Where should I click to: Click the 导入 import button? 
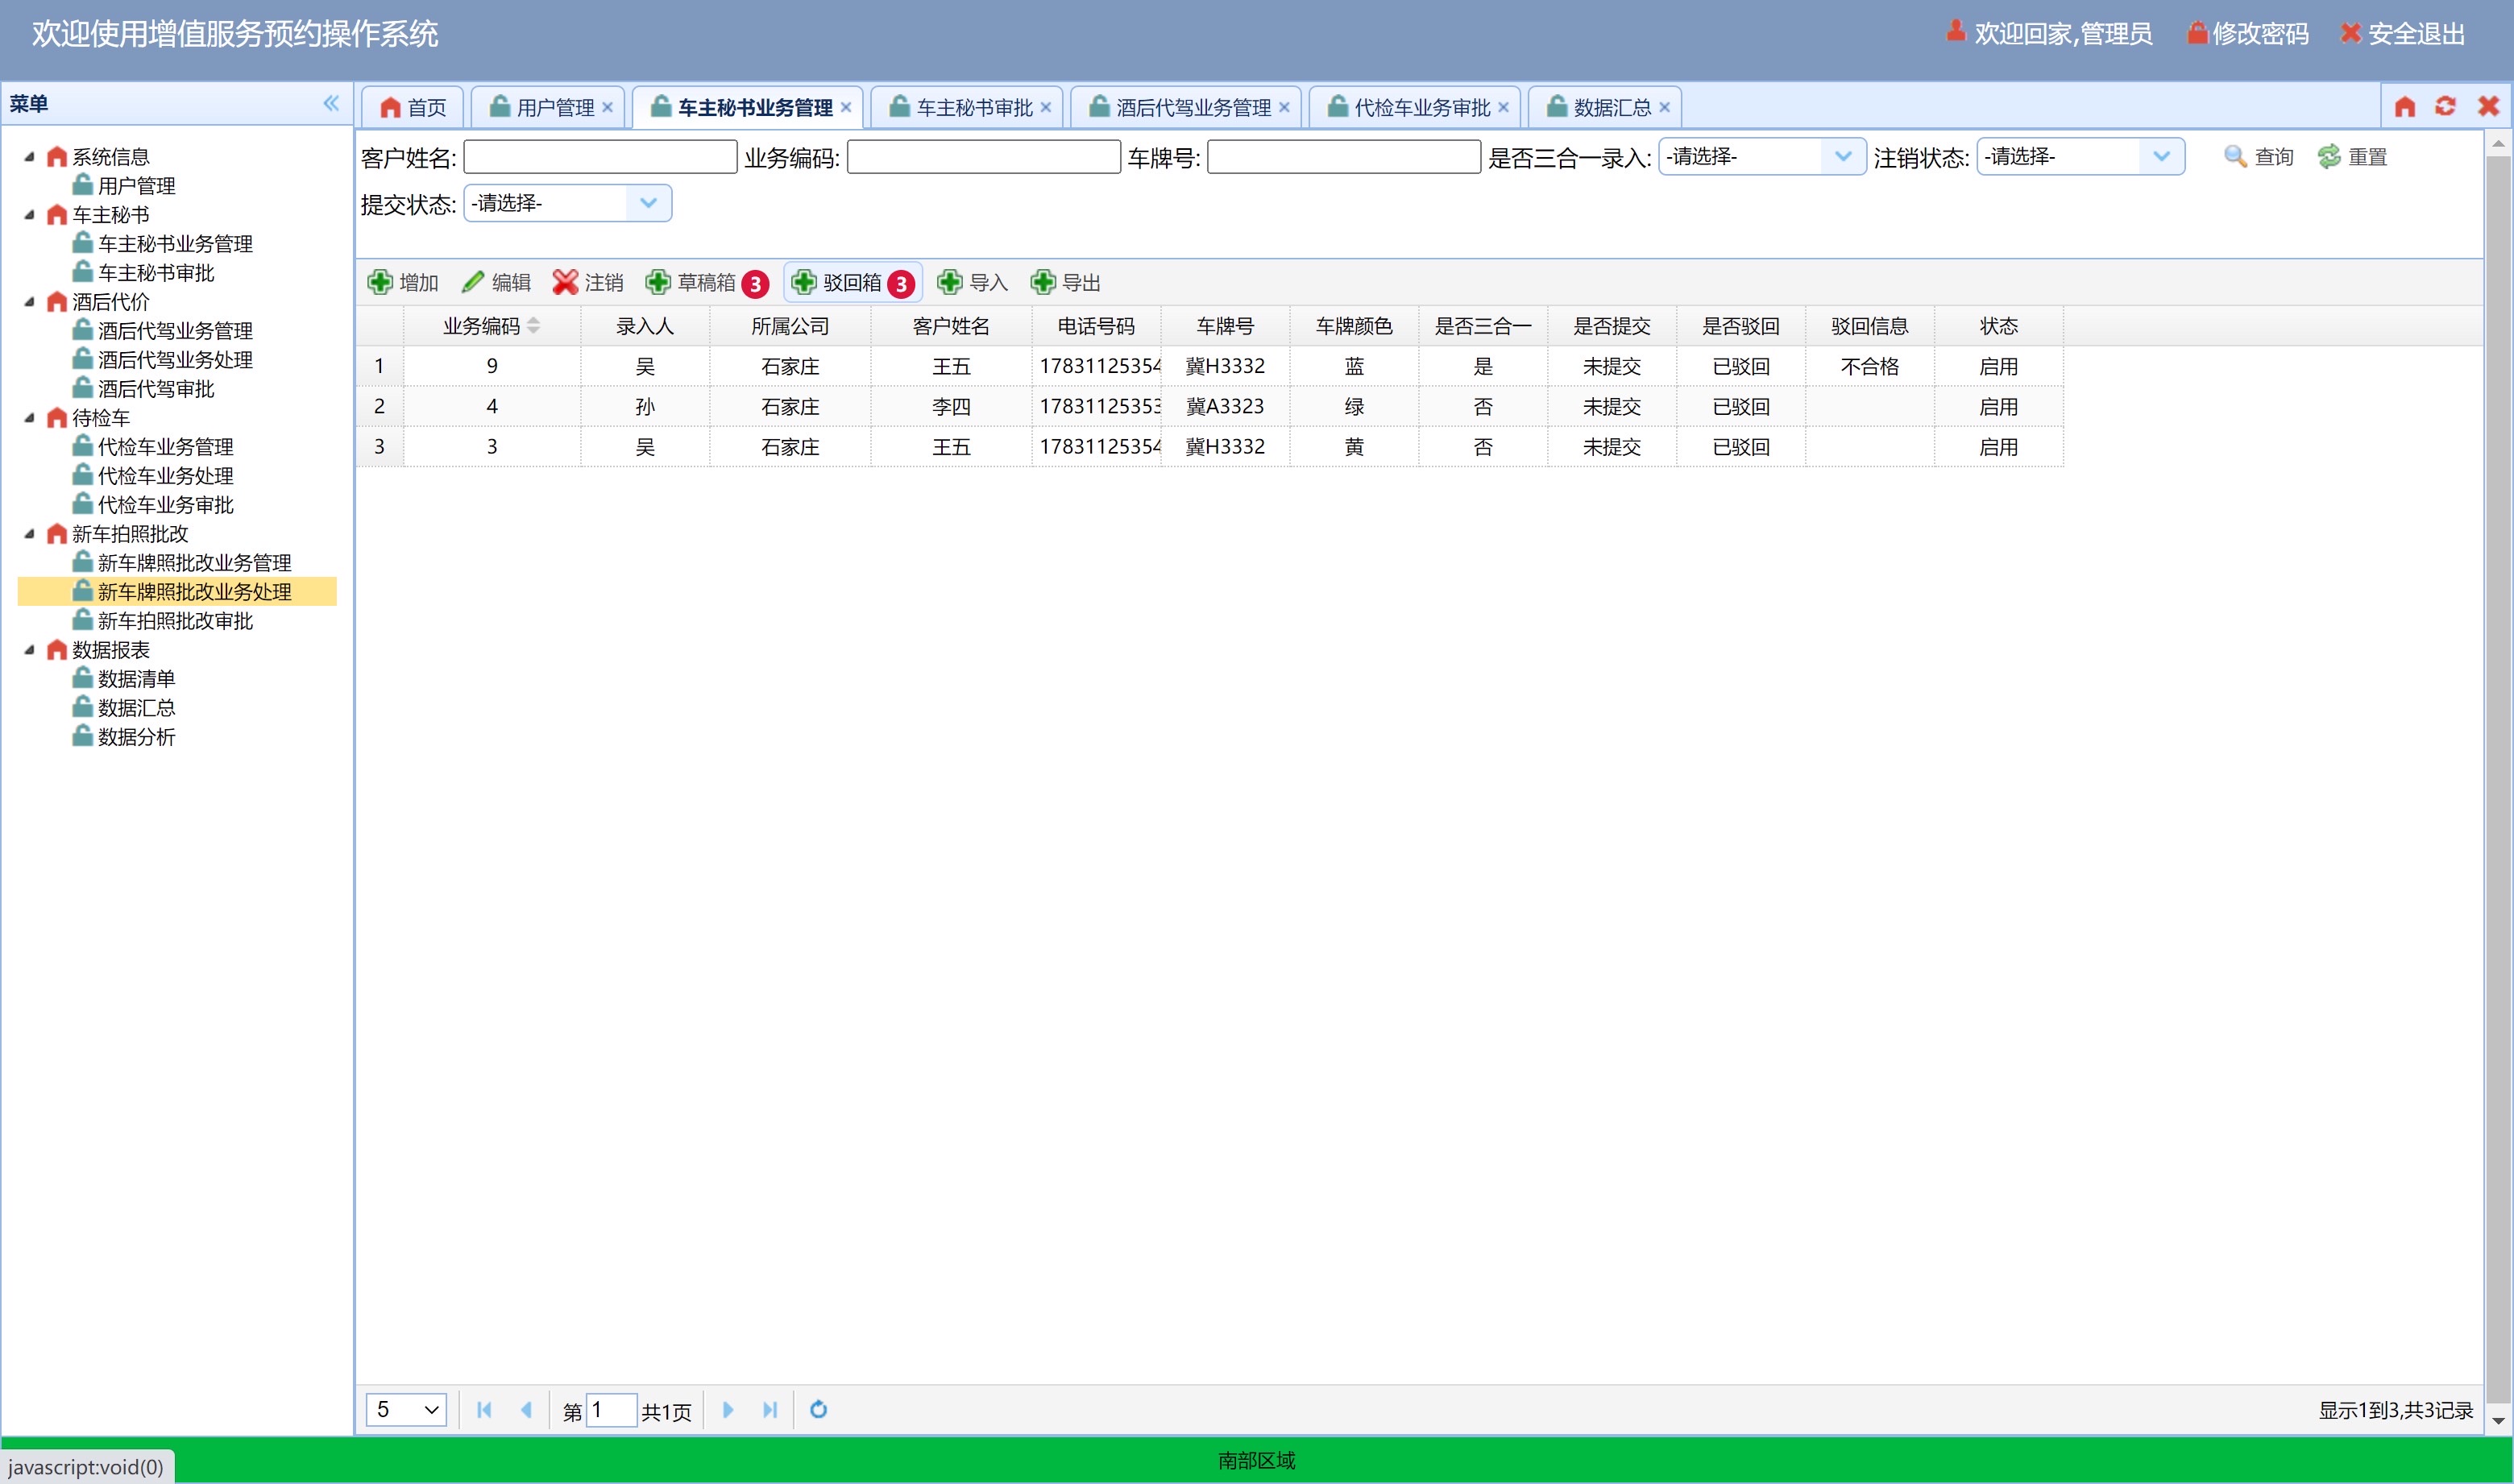pyautogui.click(x=973, y=283)
